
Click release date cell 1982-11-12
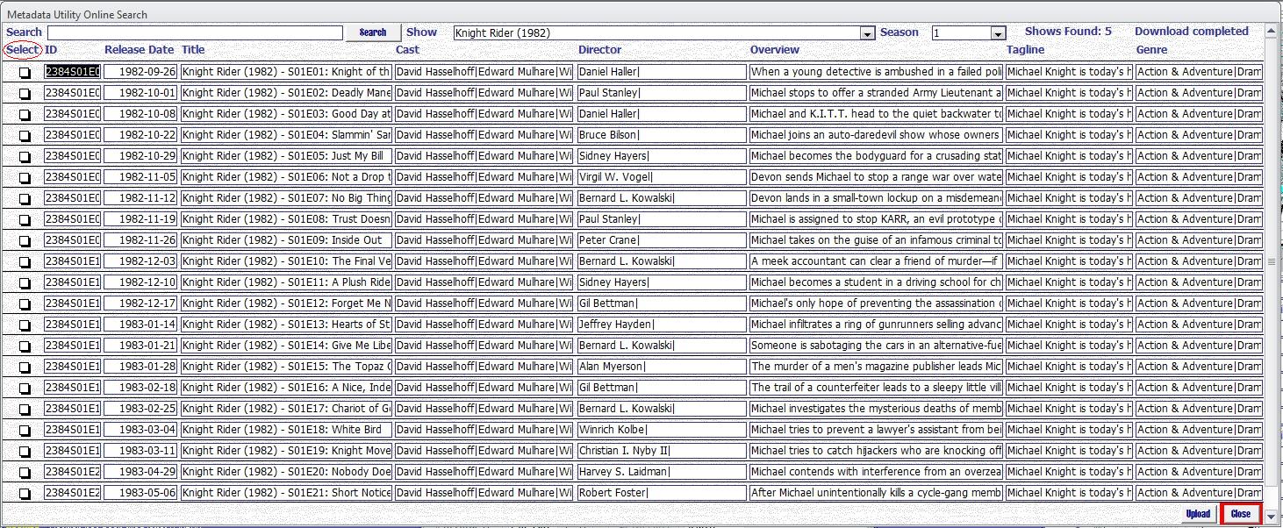pos(140,198)
